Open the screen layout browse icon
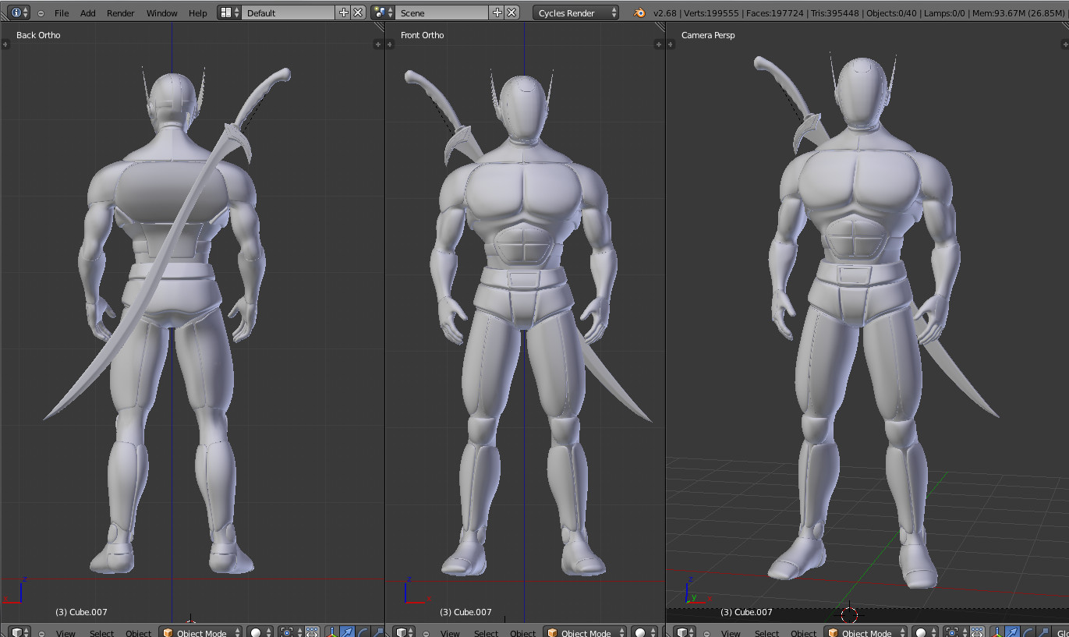 pyautogui.click(x=229, y=12)
